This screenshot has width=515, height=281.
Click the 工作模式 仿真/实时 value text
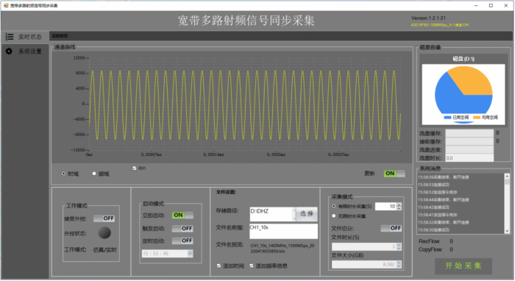[104, 250]
